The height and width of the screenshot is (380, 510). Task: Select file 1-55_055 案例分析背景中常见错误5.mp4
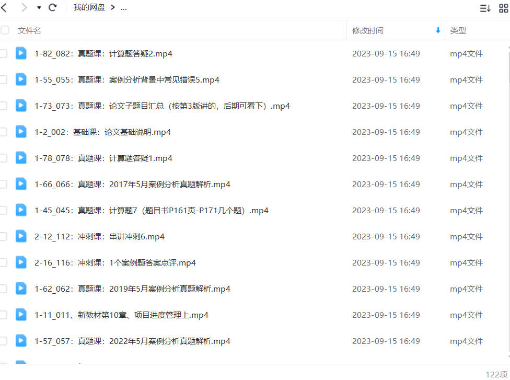click(127, 79)
